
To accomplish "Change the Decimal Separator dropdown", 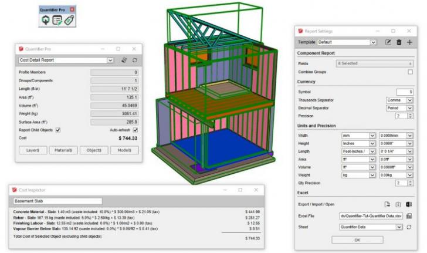I will (x=399, y=108).
